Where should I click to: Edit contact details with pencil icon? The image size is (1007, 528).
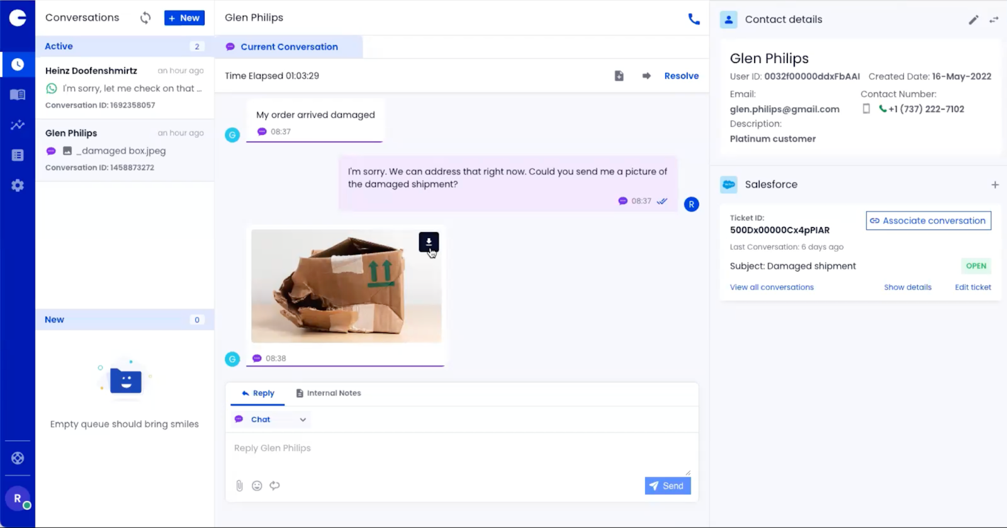(973, 20)
